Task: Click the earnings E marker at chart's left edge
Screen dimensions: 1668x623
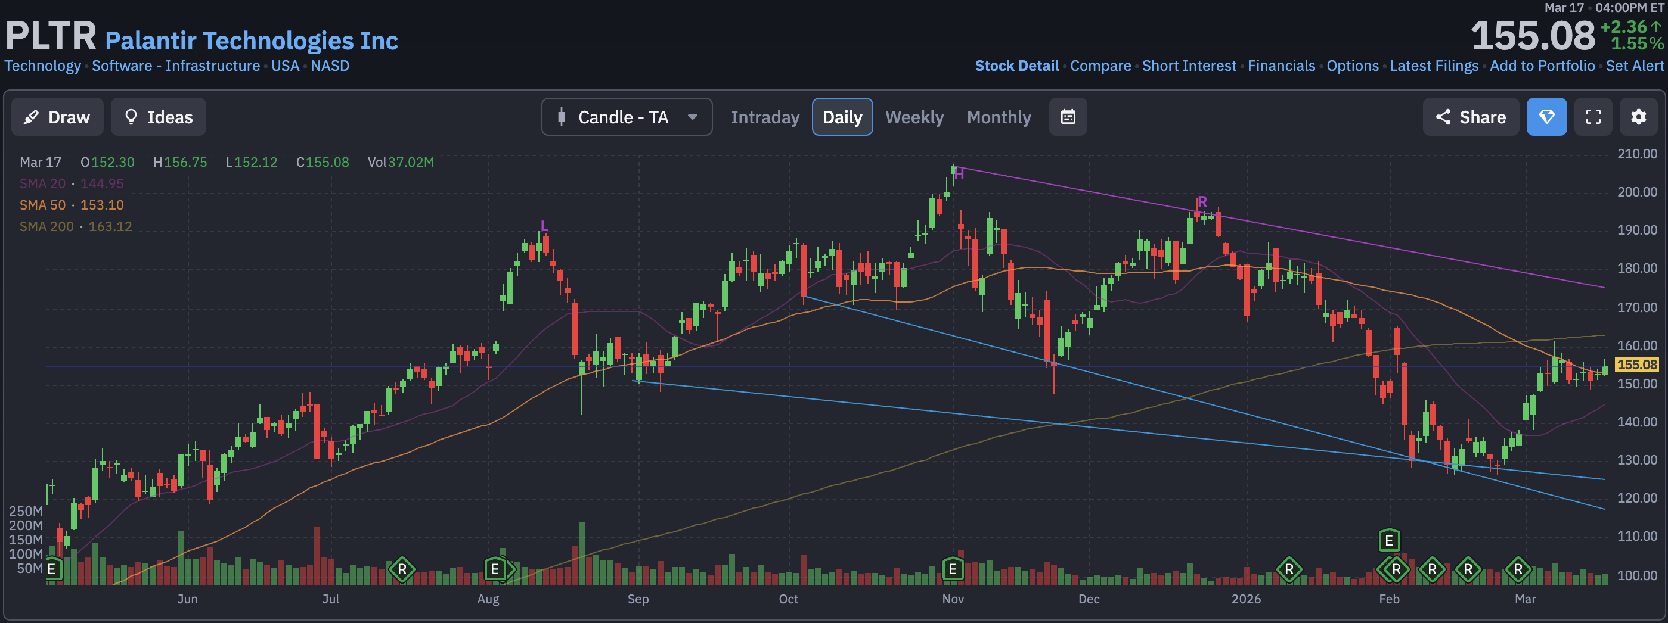Action: point(52,569)
